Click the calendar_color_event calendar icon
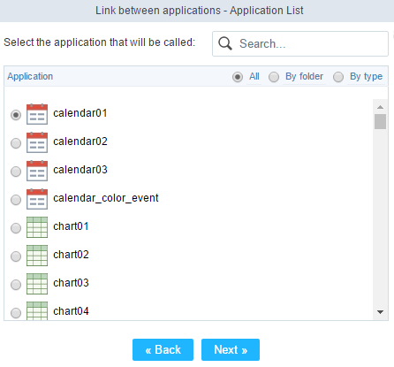This screenshot has width=394, height=367. tap(37, 199)
